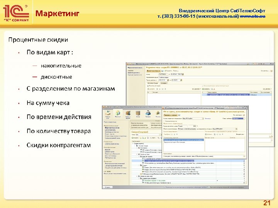Select the second condition row in dialog's left list
The height and width of the screenshot is (208, 278).
tap(183, 142)
